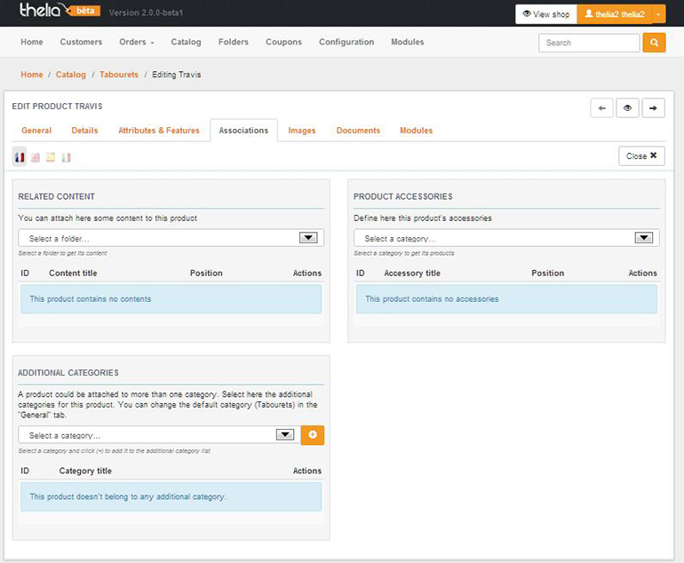Select the Spanish flag language icon

[51, 157]
